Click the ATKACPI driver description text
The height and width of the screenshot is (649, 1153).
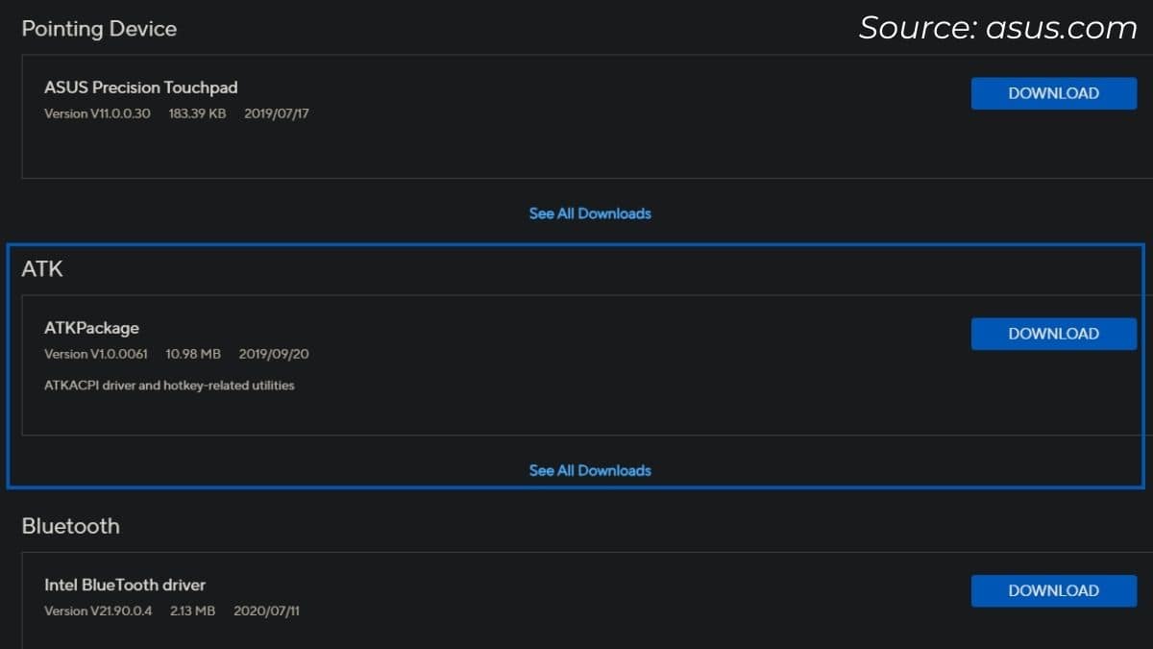click(x=169, y=386)
